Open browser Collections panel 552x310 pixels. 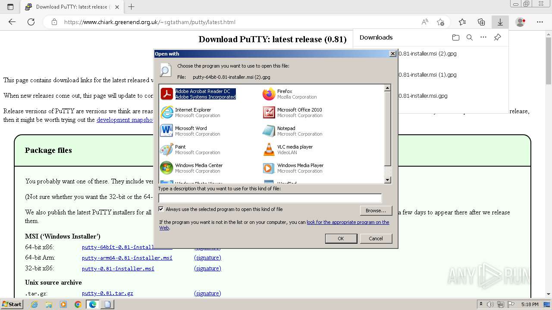click(x=481, y=22)
